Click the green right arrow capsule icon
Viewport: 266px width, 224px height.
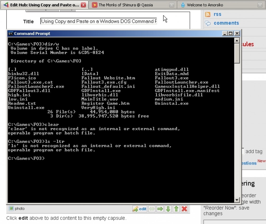(160, 209)
